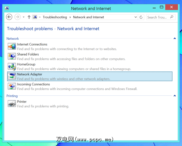Click the Printing section header label
The height and width of the screenshot is (146, 182).
point(12,96)
